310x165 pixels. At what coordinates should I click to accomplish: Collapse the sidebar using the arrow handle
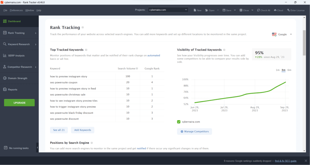(x=37, y=148)
